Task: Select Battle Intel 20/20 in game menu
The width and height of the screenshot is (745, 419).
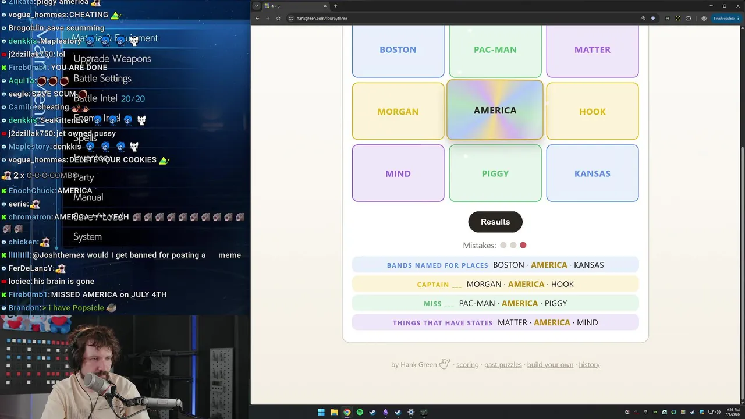Action: (x=109, y=98)
